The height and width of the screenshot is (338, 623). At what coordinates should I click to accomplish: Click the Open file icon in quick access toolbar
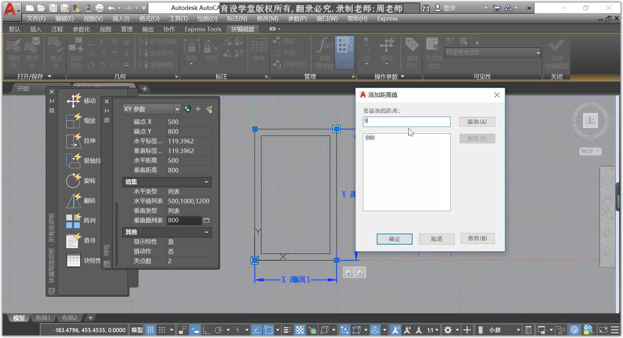click(41, 8)
